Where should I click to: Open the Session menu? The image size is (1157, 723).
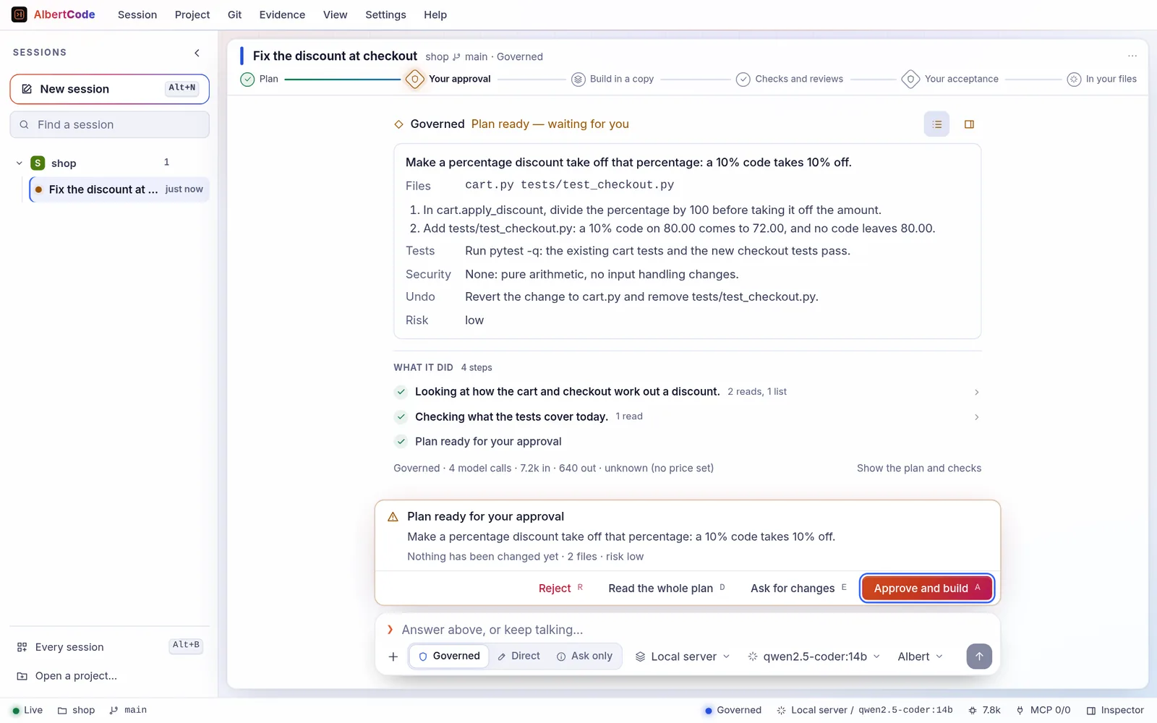coord(137,14)
